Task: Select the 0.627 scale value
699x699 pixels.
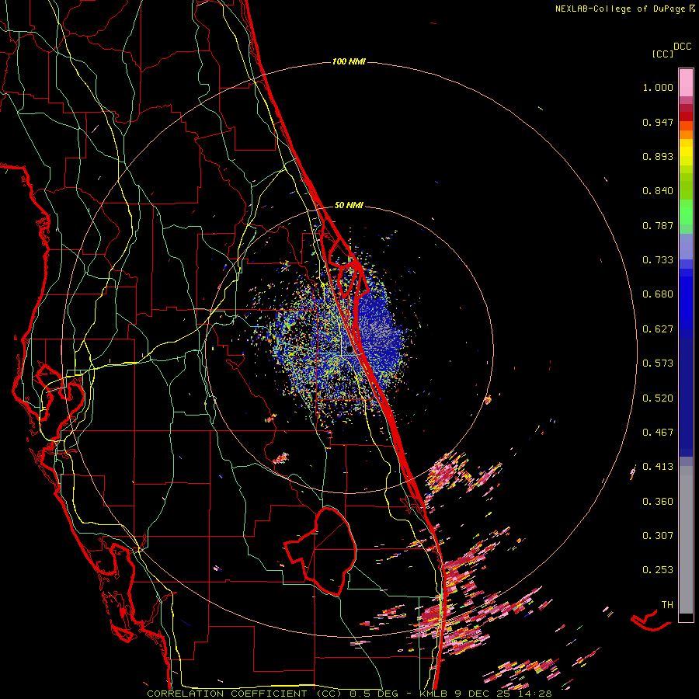Action: pos(658,329)
